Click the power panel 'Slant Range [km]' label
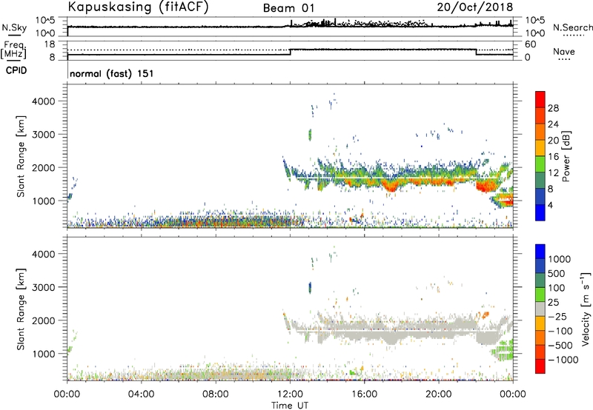Viewport: 593px width, 410px height. 21,156
